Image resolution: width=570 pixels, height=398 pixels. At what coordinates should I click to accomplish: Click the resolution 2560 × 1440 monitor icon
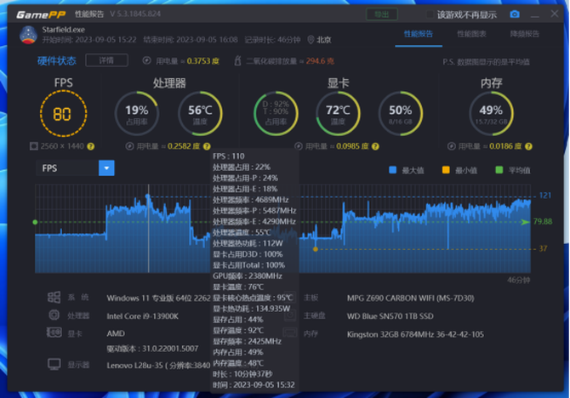point(34,146)
